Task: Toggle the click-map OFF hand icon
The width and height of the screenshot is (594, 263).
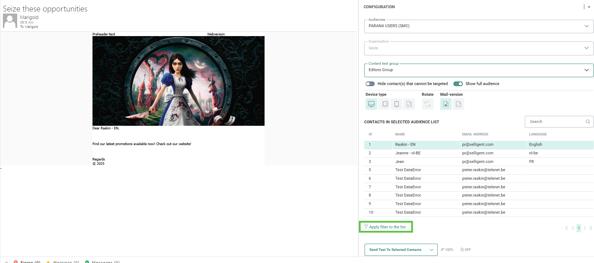Action: point(466,249)
